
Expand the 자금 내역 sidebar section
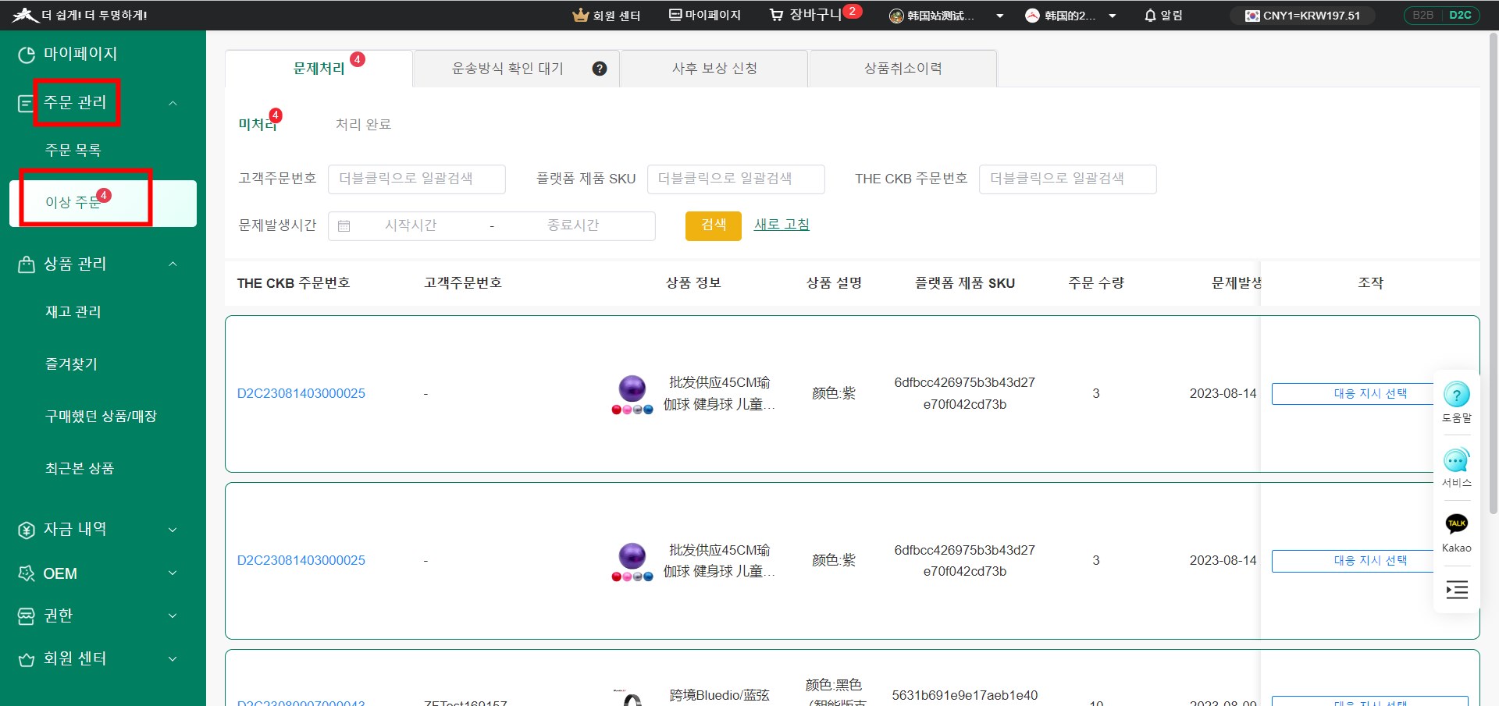coord(173,530)
